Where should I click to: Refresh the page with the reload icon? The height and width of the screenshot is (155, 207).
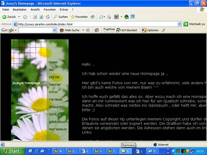pyautogui.click(x=41, y=17)
